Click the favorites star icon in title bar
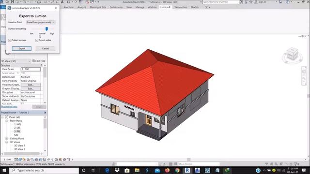The height and width of the screenshot is (174, 310). tap(251, 2)
